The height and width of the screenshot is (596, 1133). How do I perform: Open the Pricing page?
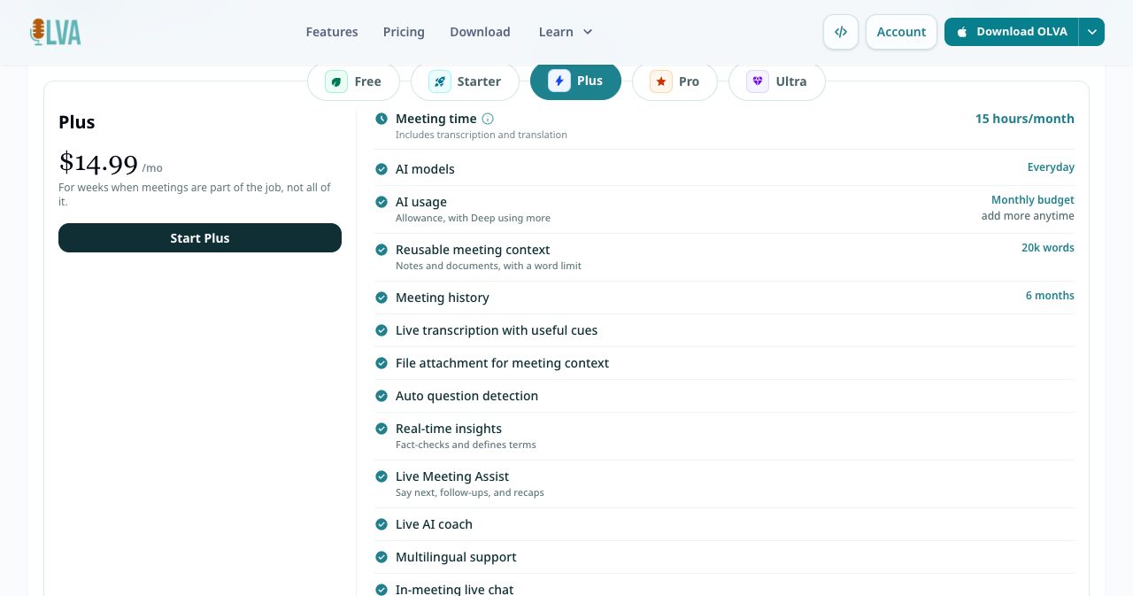404,32
